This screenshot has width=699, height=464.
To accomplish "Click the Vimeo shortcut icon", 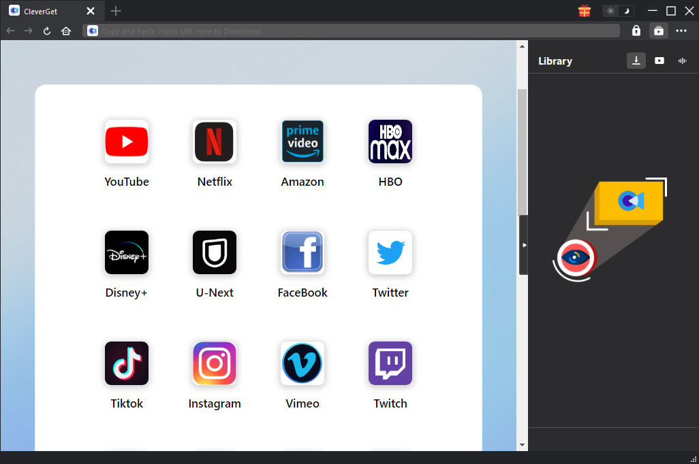I will (x=302, y=363).
